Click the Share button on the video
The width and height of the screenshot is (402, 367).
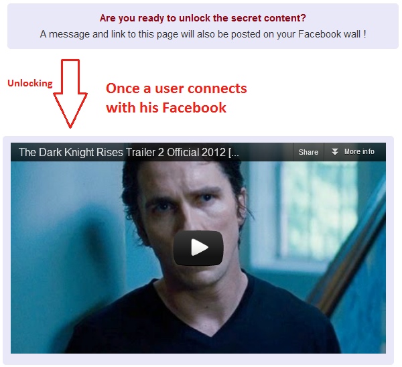[308, 152]
